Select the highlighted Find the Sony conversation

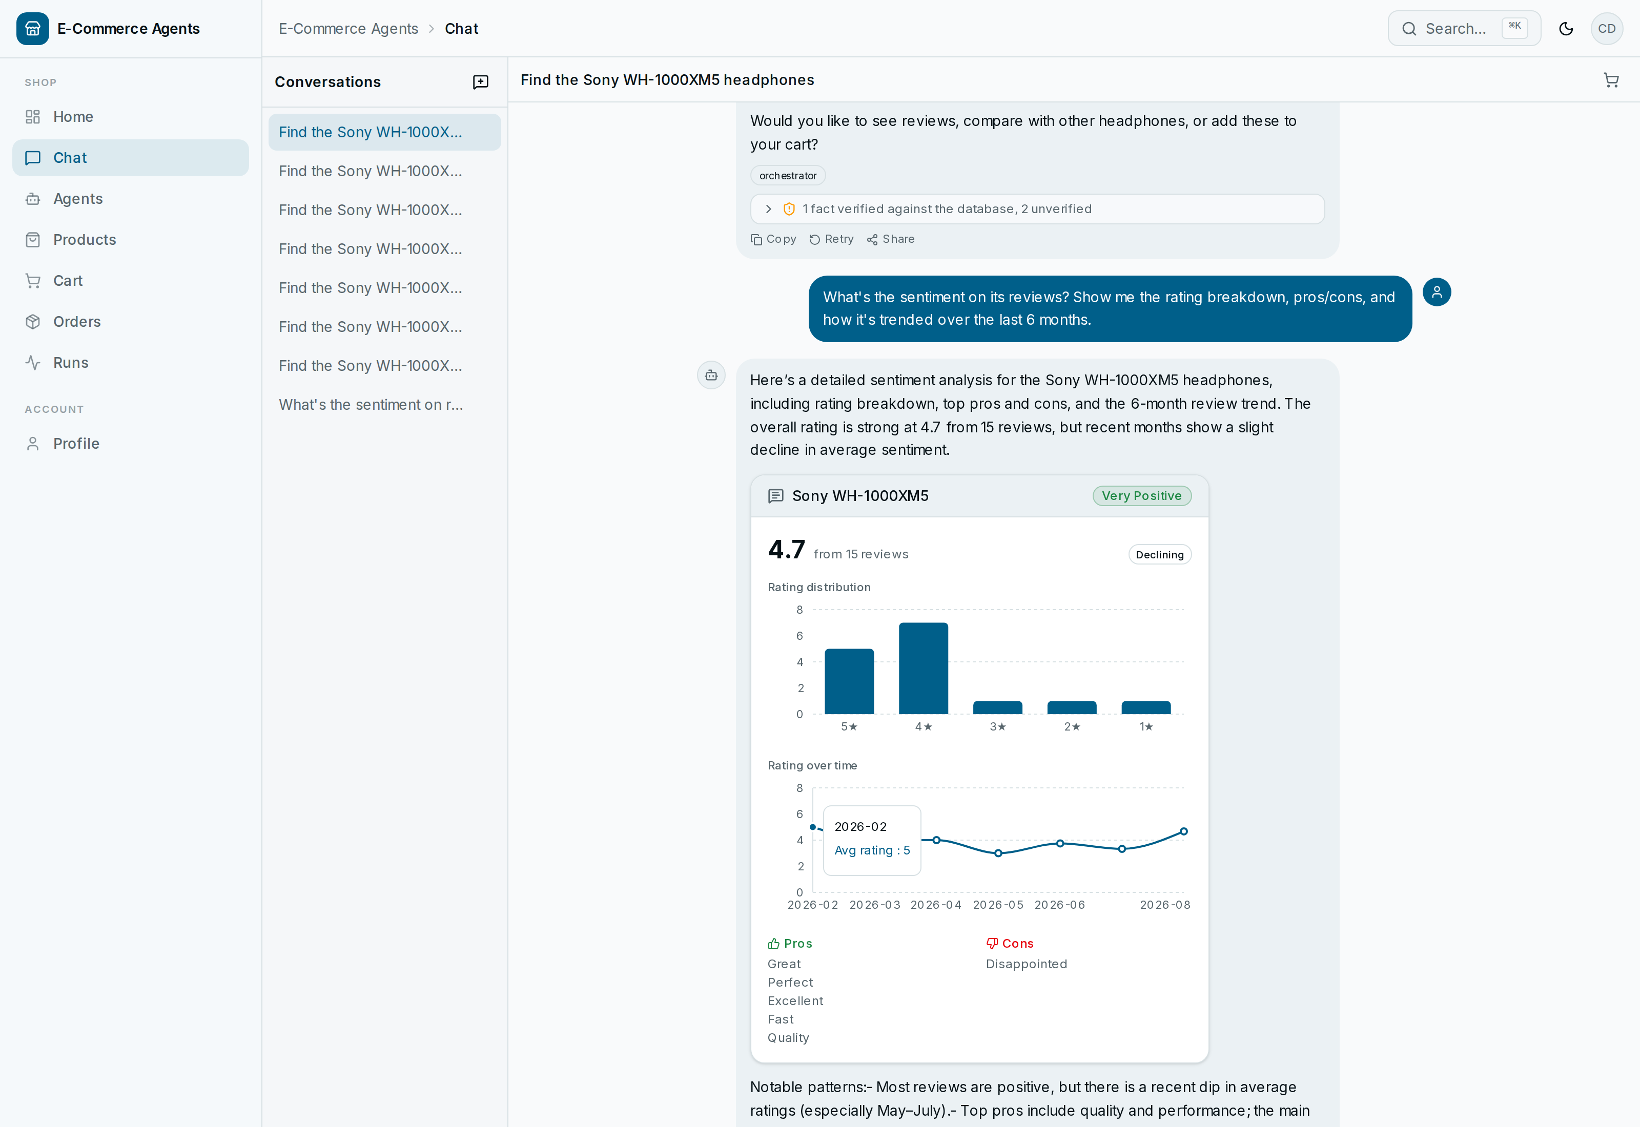(384, 132)
